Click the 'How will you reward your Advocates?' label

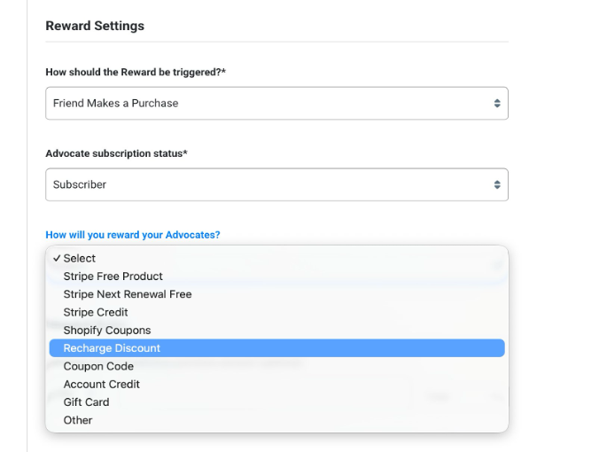[x=133, y=235]
